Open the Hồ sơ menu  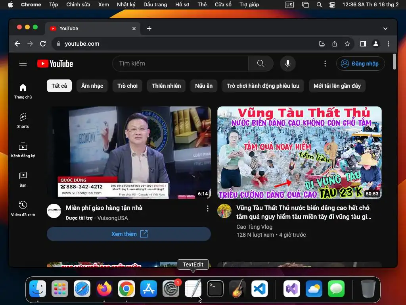(x=182, y=4)
